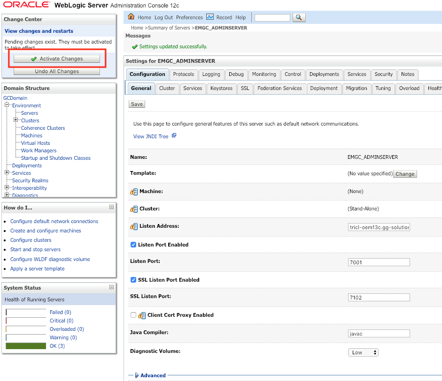Click the external link icon beside View JNDI Tree
442x381 pixels.
click(x=174, y=135)
